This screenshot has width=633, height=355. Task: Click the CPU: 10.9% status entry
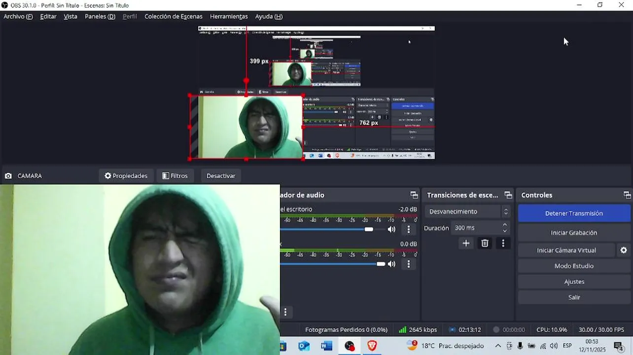pyautogui.click(x=552, y=330)
